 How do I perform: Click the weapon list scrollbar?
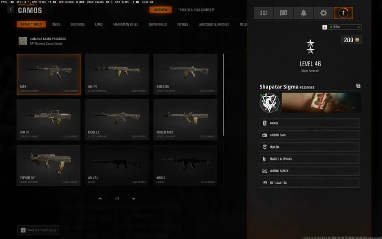click(224, 95)
